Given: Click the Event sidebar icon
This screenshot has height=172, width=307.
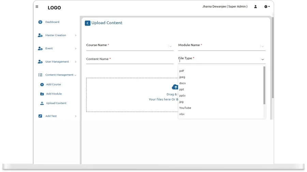Looking at the screenshot, I should pyautogui.click(x=40, y=49).
